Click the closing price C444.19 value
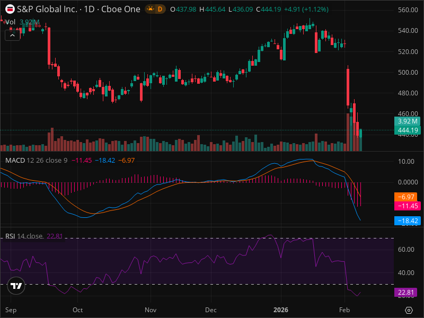 (x=269, y=10)
